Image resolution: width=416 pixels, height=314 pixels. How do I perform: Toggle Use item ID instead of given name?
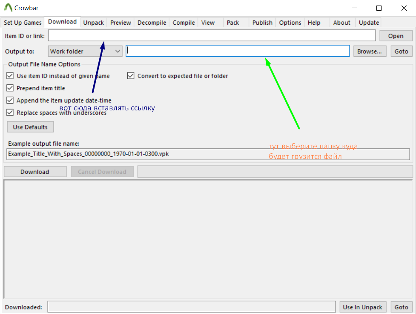click(x=58, y=76)
